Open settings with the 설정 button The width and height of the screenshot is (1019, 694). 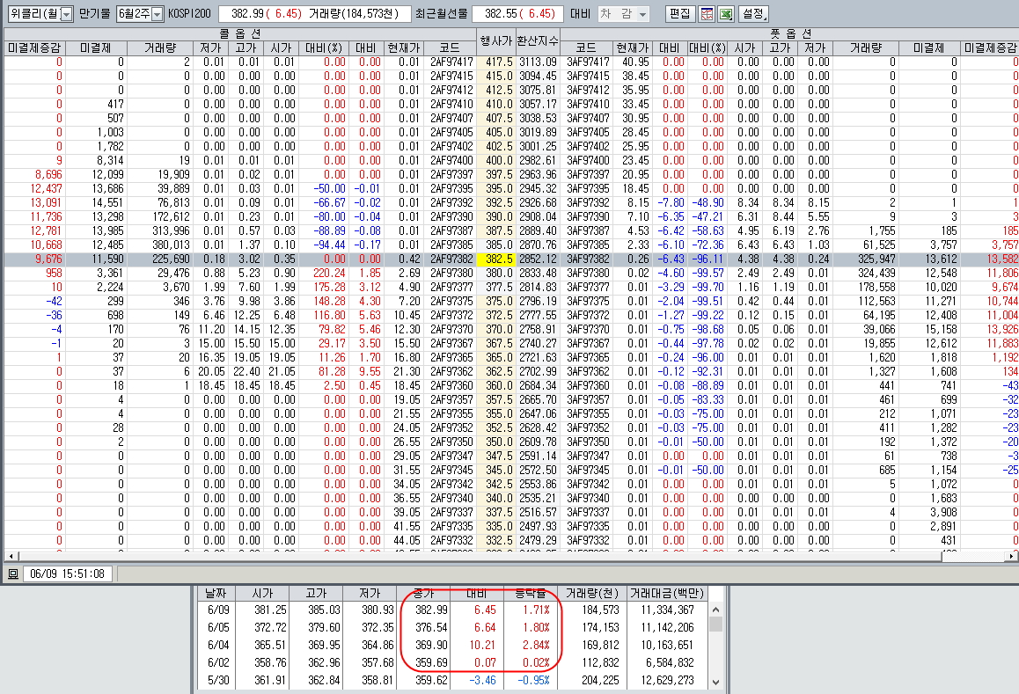(753, 14)
